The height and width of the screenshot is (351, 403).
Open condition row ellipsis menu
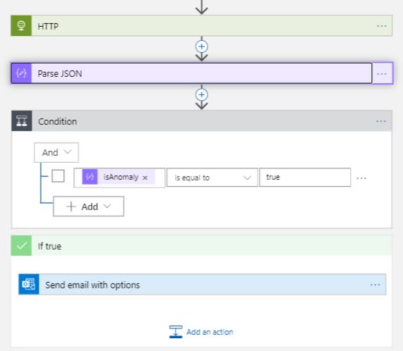(x=361, y=178)
